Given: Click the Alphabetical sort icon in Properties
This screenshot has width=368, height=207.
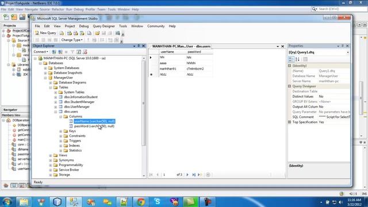Looking at the screenshot, I should pyautogui.click(x=297, y=59).
